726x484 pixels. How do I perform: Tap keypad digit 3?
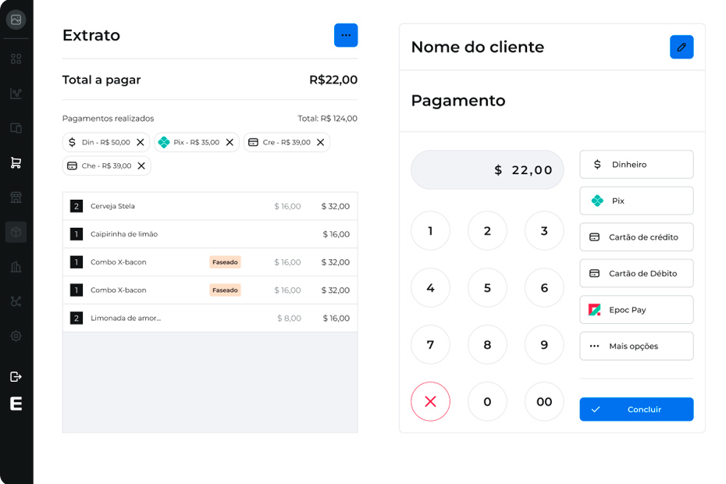(x=545, y=230)
